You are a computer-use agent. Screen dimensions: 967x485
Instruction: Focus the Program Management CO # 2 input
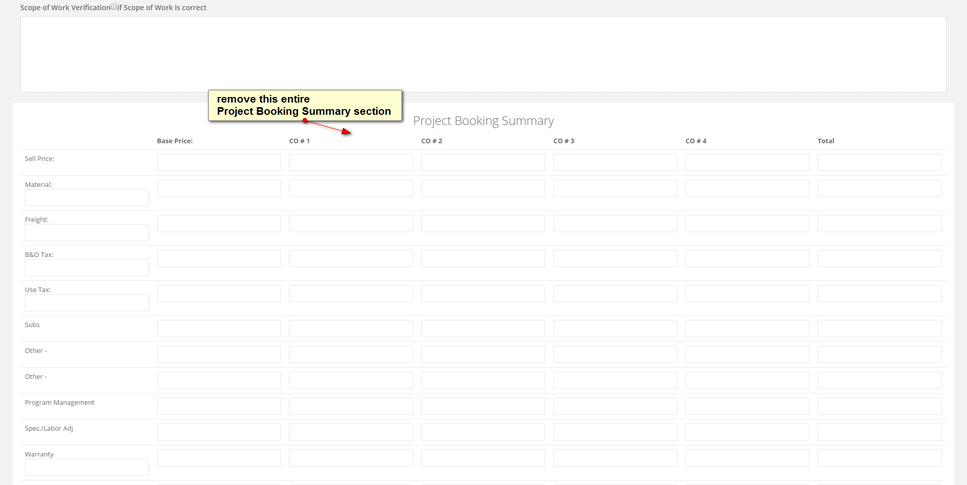[483, 406]
